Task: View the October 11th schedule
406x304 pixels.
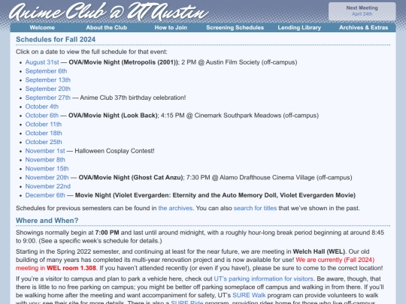Action: (44, 125)
